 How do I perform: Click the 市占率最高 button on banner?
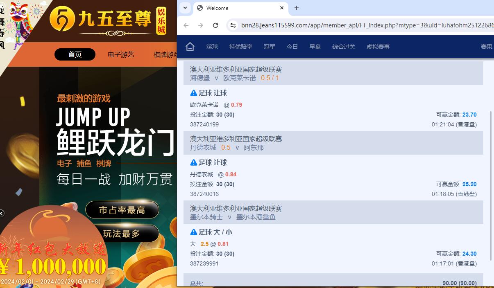(122, 210)
